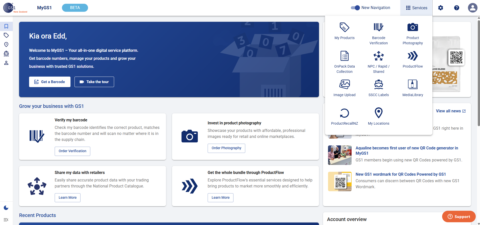This screenshot has height=225, width=480.
Task: Open OnPack Data Collection service
Action: tap(344, 62)
